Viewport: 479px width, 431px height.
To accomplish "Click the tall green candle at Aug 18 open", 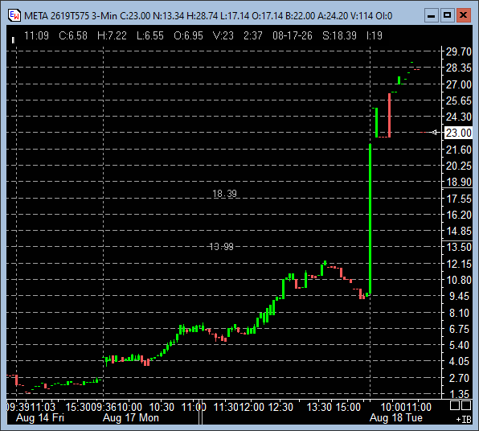I will pos(371,219).
